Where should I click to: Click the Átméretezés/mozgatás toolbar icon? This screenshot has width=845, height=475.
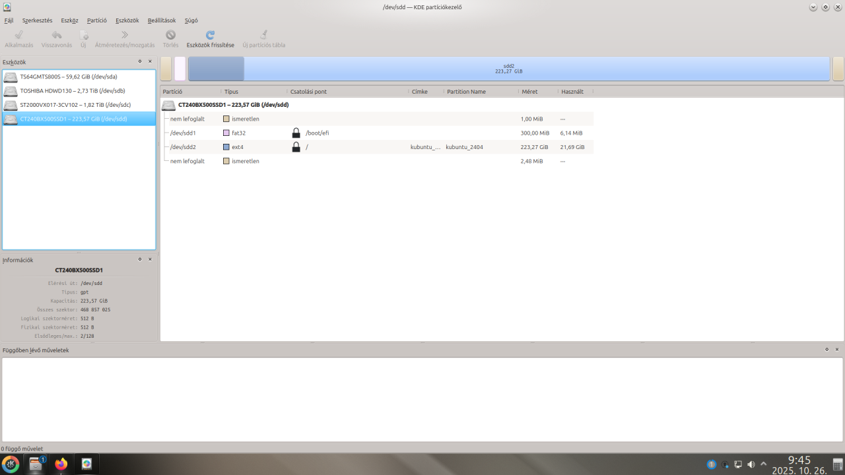[125, 35]
